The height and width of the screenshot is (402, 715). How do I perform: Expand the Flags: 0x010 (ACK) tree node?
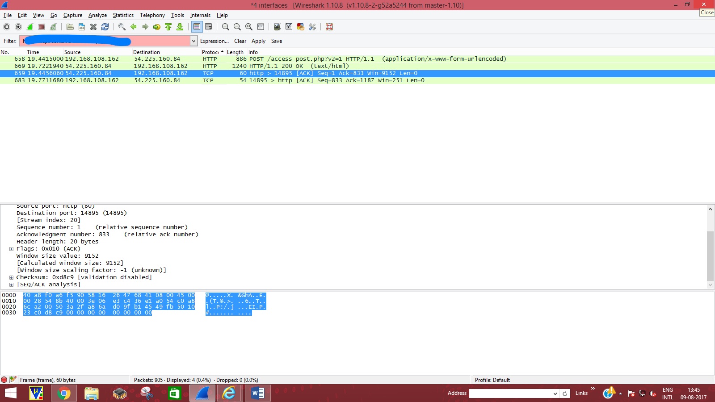pos(11,249)
